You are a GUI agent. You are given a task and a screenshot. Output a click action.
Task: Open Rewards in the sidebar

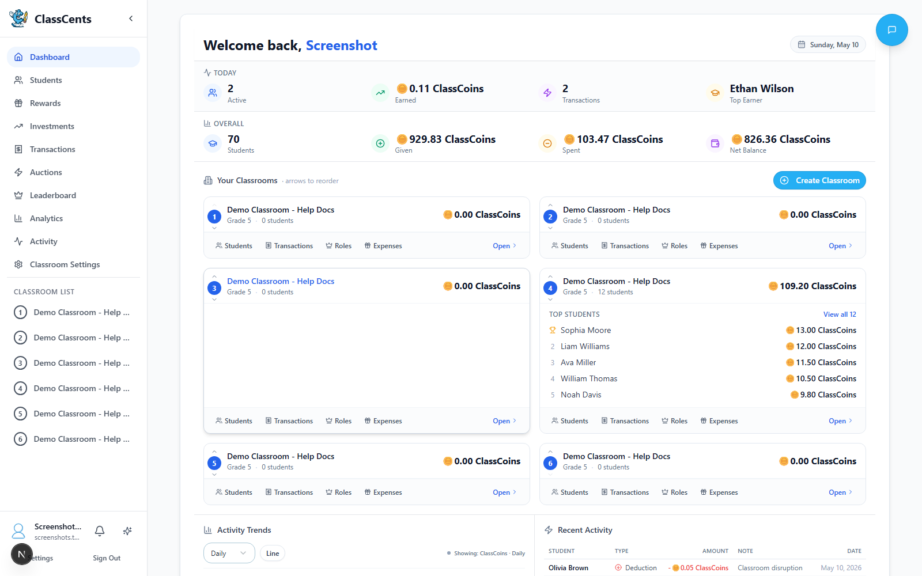pos(73,103)
